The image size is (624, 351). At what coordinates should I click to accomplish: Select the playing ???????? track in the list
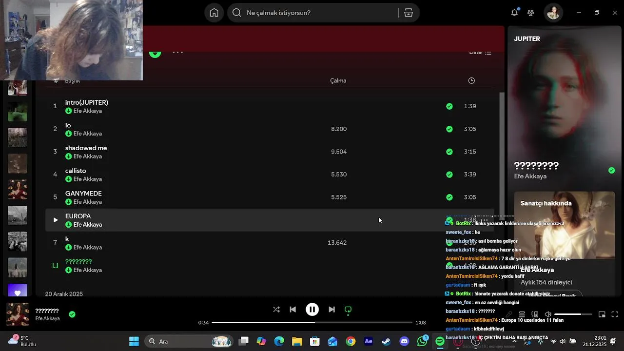click(x=78, y=262)
